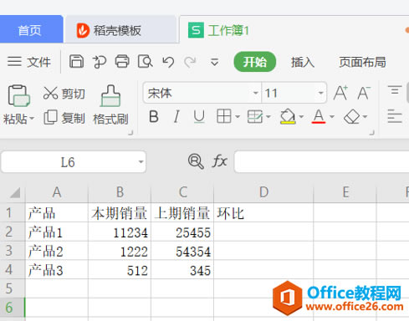This screenshot has height=321, width=409.
Task: Select column E header
Action: tap(345, 192)
